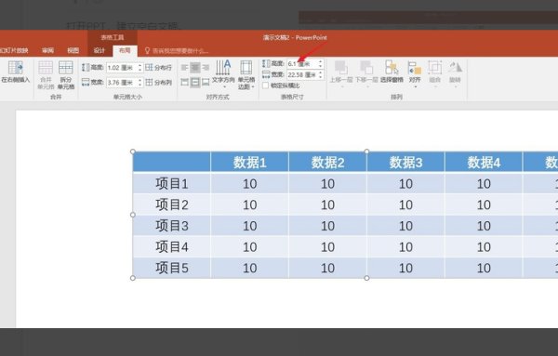This screenshot has height=356, width=558.
Task: Click the cell under 数据2 in the 项目4 row
Action: point(327,246)
